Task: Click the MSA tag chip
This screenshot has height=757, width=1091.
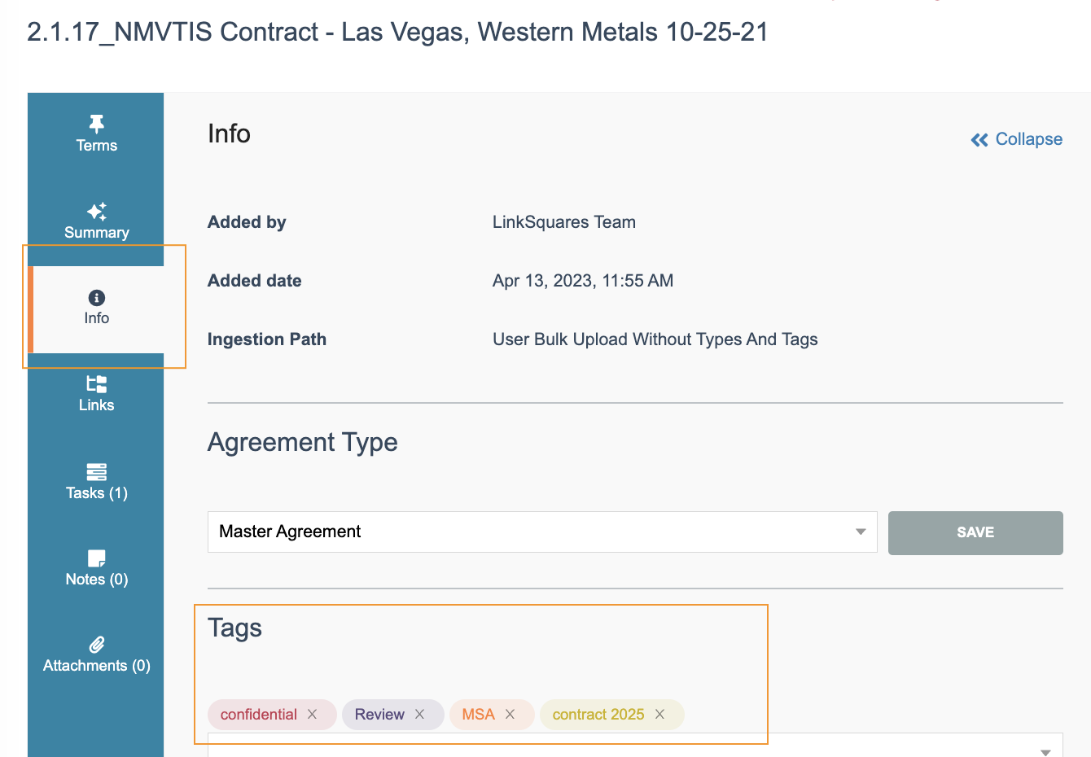Action: point(478,714)
